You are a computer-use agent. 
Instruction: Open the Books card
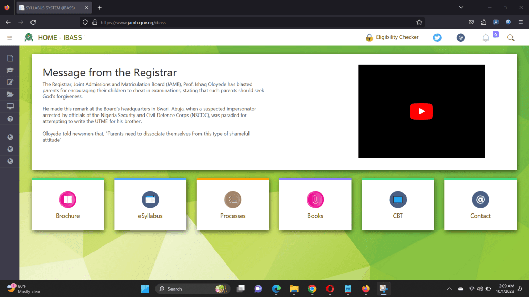[x=316, y=204]
